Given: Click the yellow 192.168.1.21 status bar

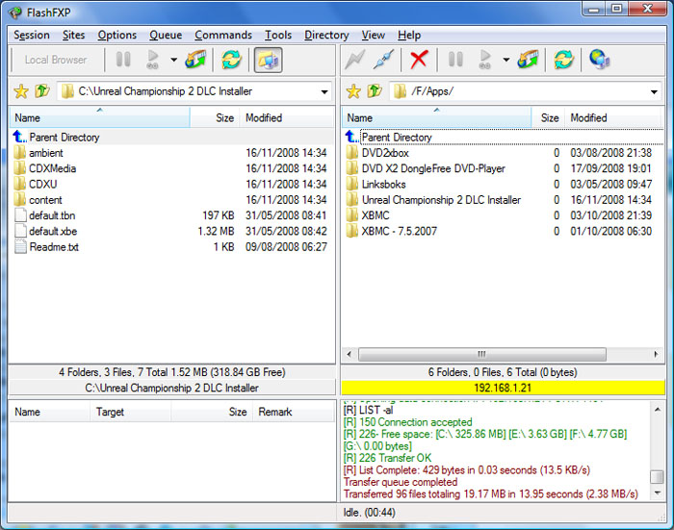Looking at the screenshot, I should coord(503,388).
